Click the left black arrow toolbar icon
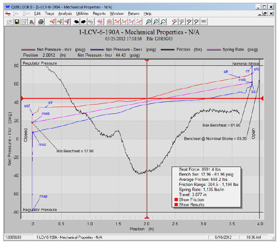This screenshot has width=279, height=244. pyautogui.click(x=77, y=22)
